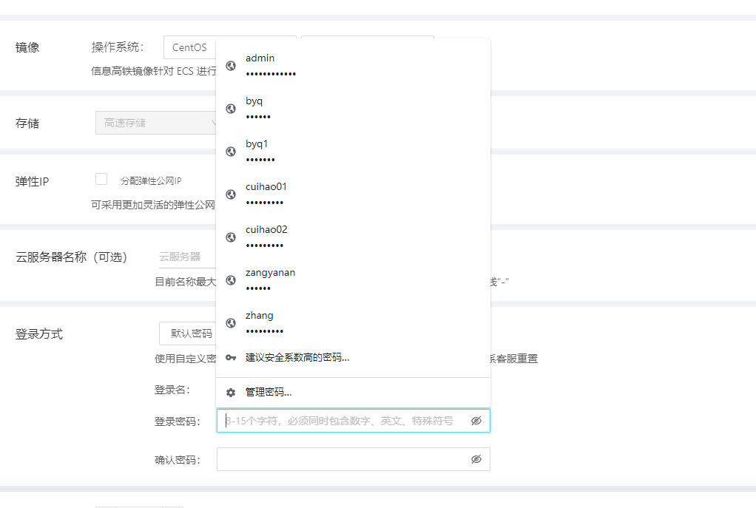
Task: Enable the 分配弹性公网IP checkbox
Action: point(101,178)
